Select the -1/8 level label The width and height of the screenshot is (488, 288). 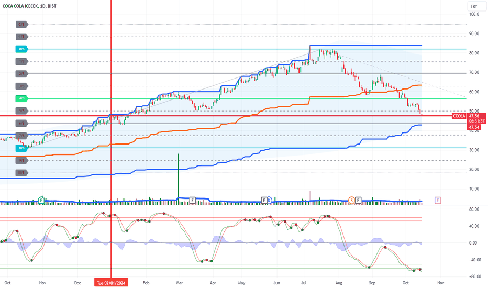tap(21, 37)
